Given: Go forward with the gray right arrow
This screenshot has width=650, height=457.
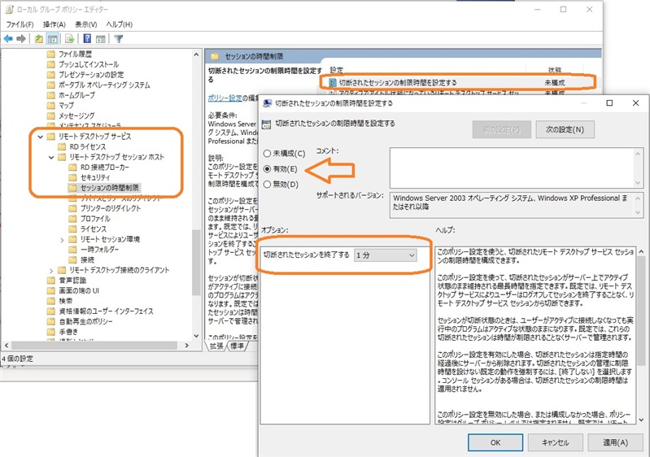Looking at the screenshot, I should [x=21, y=39].
